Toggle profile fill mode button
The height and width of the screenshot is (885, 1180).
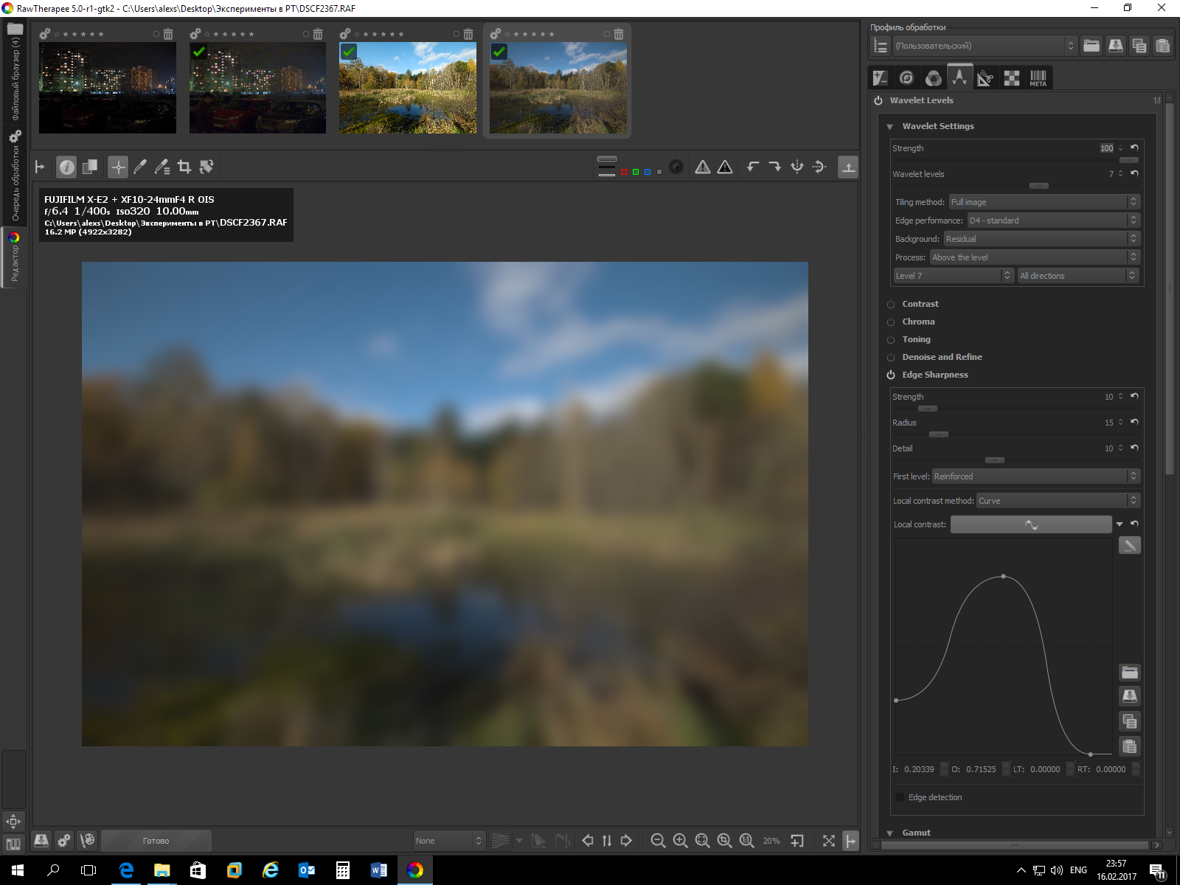coord(880,46)
